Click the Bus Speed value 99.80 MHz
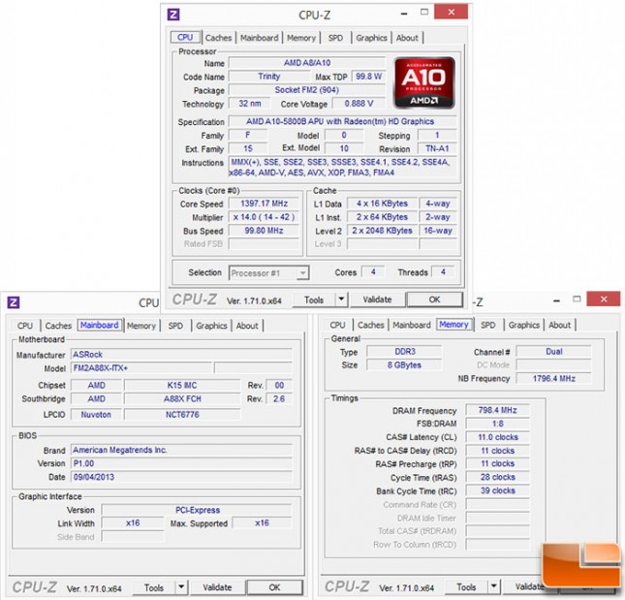 click(x=264, y=231)
